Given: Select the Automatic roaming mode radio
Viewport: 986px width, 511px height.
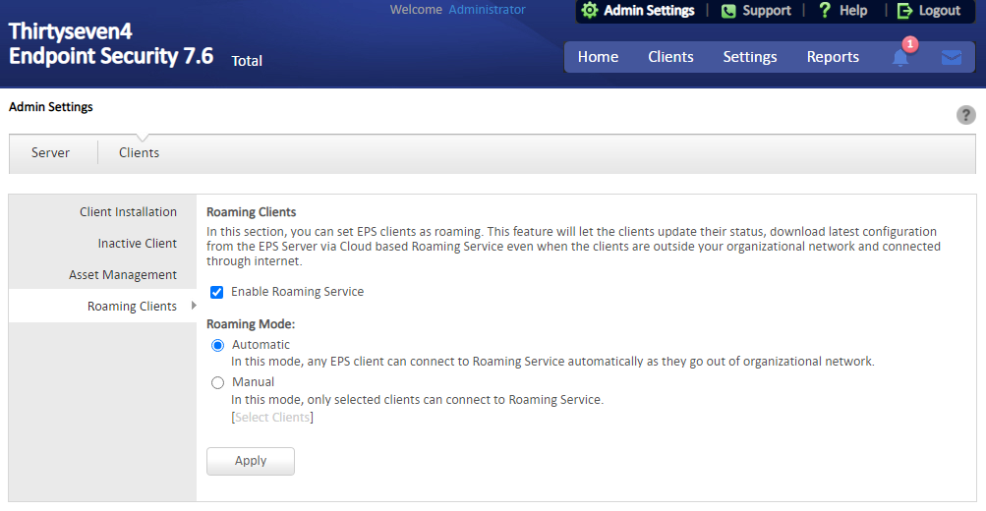Looking at the screenshot, I should [217, 345].
